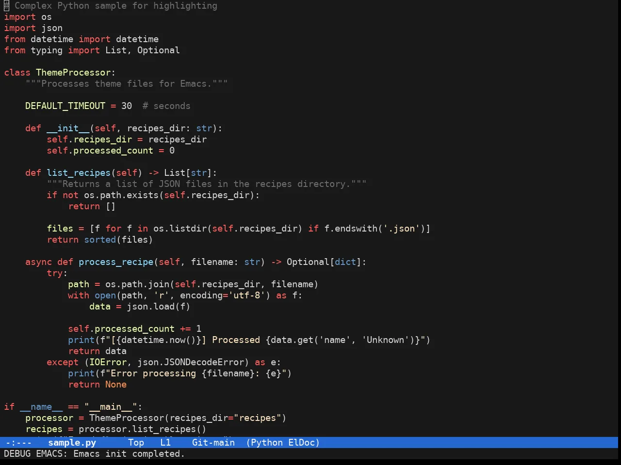Click the '.json' string literal
621x465 pixels.
coord(402,229)
